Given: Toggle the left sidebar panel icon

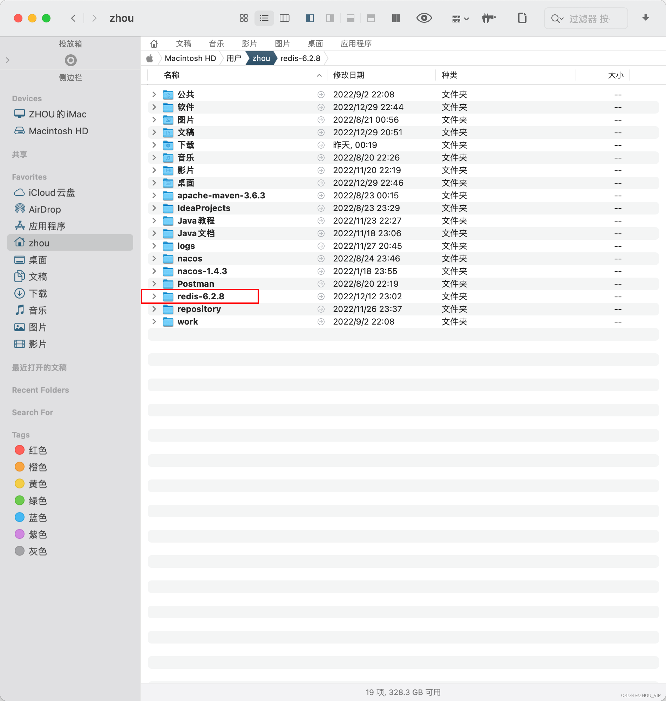Looking at the screenshot, I should (310, 18).
